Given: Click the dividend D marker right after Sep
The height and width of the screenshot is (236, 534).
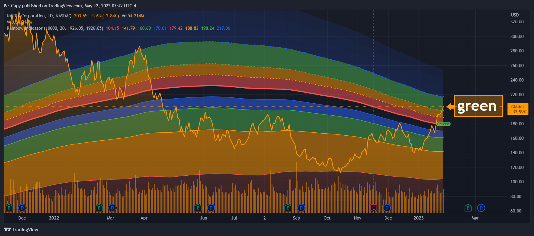Looking at the screenshot, I should pyautogui.click(x=301, y=208).
